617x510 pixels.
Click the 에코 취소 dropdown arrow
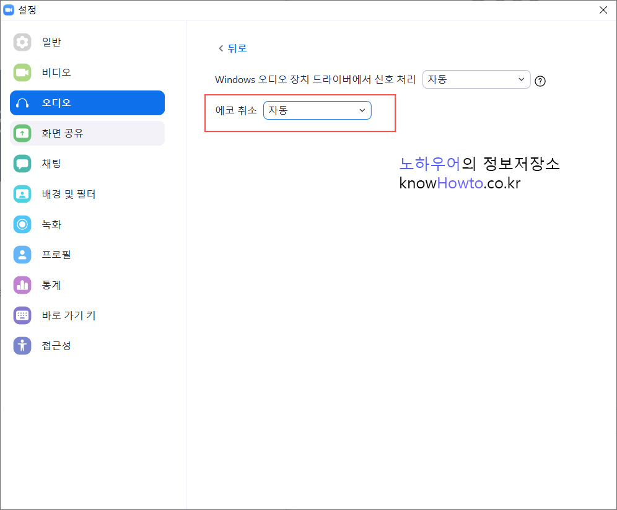pyautogui.click(x=362, y=110)
